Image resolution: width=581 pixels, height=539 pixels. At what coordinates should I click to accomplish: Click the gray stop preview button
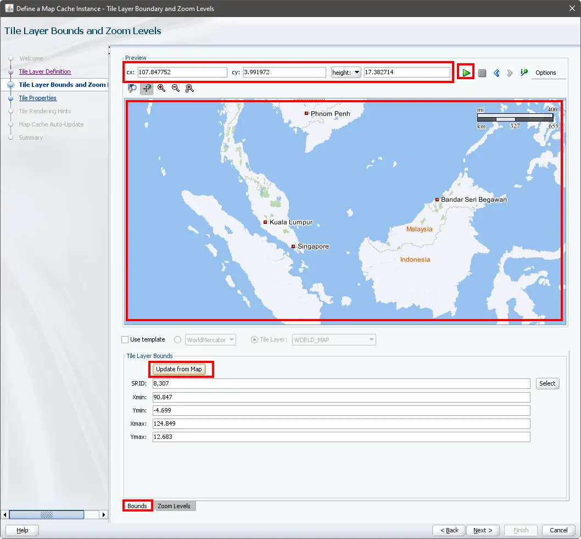482,73
